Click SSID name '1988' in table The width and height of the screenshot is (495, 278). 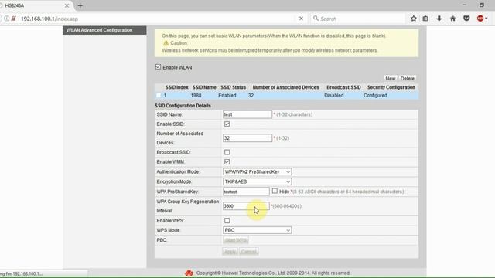[196, 95]
